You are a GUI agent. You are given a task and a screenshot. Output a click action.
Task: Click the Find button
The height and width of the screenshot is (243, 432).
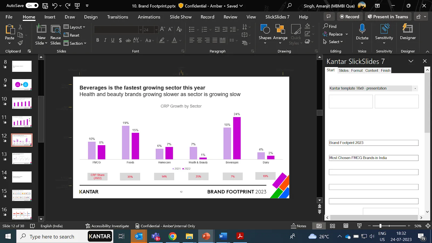330,26
